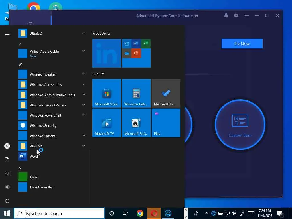
Task: Open Settings gear in Start menu
Action: pos(7,187)
